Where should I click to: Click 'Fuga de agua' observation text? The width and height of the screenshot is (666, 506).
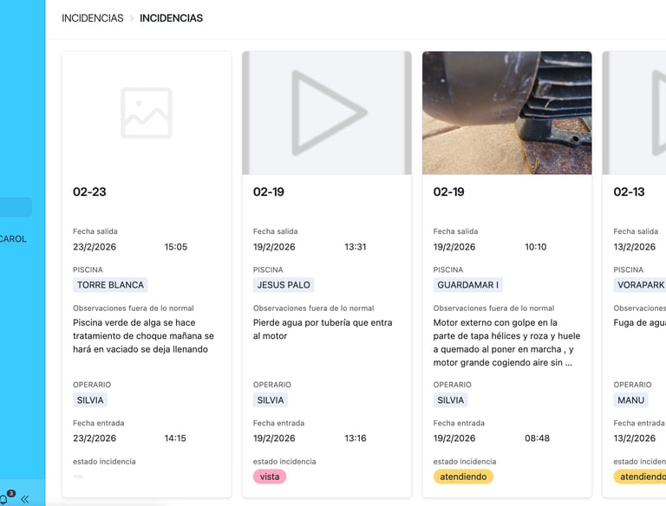point(640,322)
